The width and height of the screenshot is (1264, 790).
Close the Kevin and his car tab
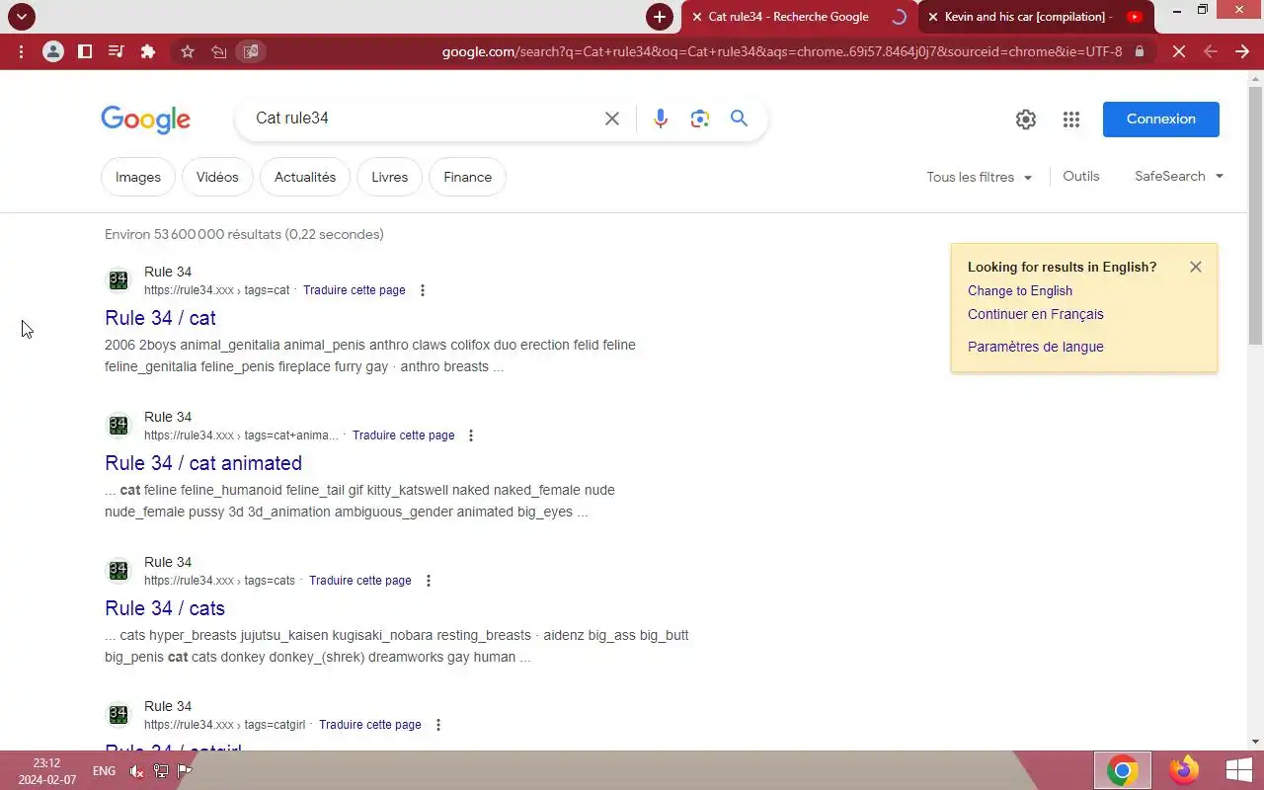click(933, 17)
